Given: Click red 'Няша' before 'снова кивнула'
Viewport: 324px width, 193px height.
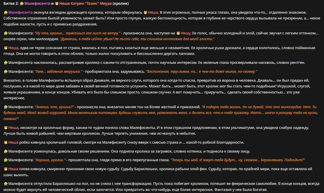Looking at the screenshot, I should (13, 169).
